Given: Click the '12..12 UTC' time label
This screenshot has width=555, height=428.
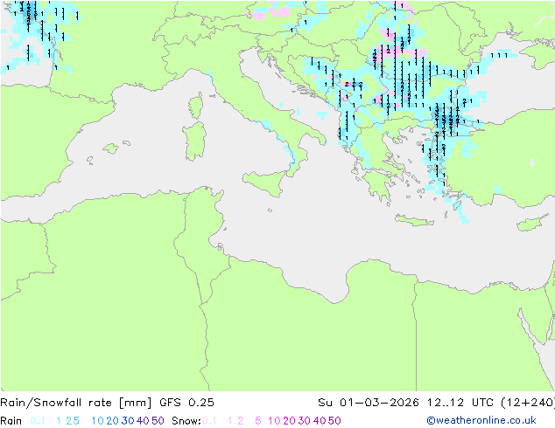Looking at the screenshot, I should click(461, 403).
